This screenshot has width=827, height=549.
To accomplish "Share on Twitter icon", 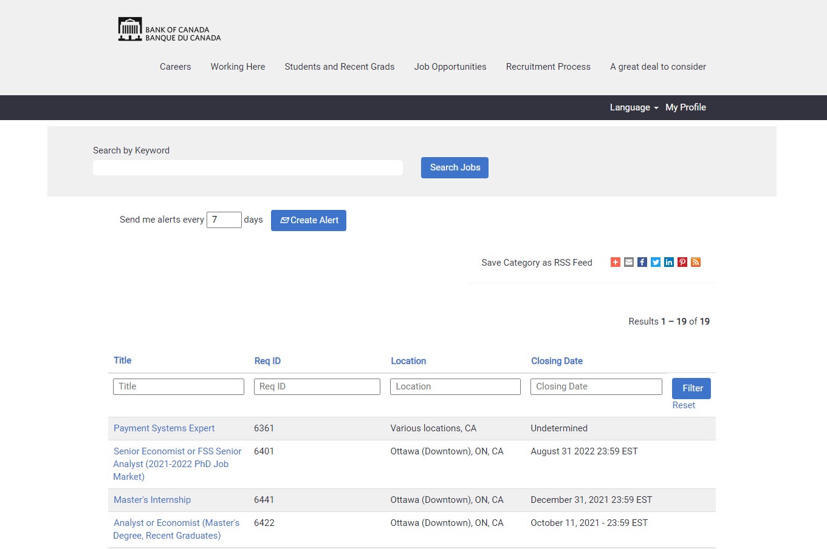I will point(656,262).
